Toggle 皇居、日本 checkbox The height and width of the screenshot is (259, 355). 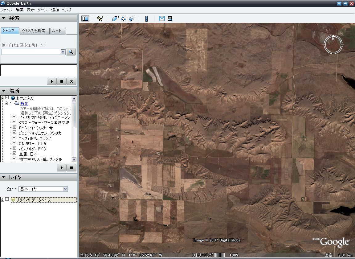14,153
